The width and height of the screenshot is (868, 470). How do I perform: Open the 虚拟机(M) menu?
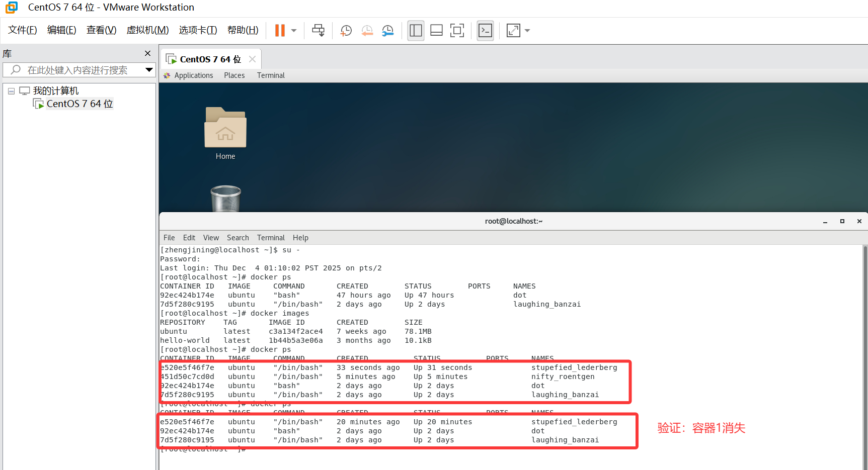click(147, 30)
